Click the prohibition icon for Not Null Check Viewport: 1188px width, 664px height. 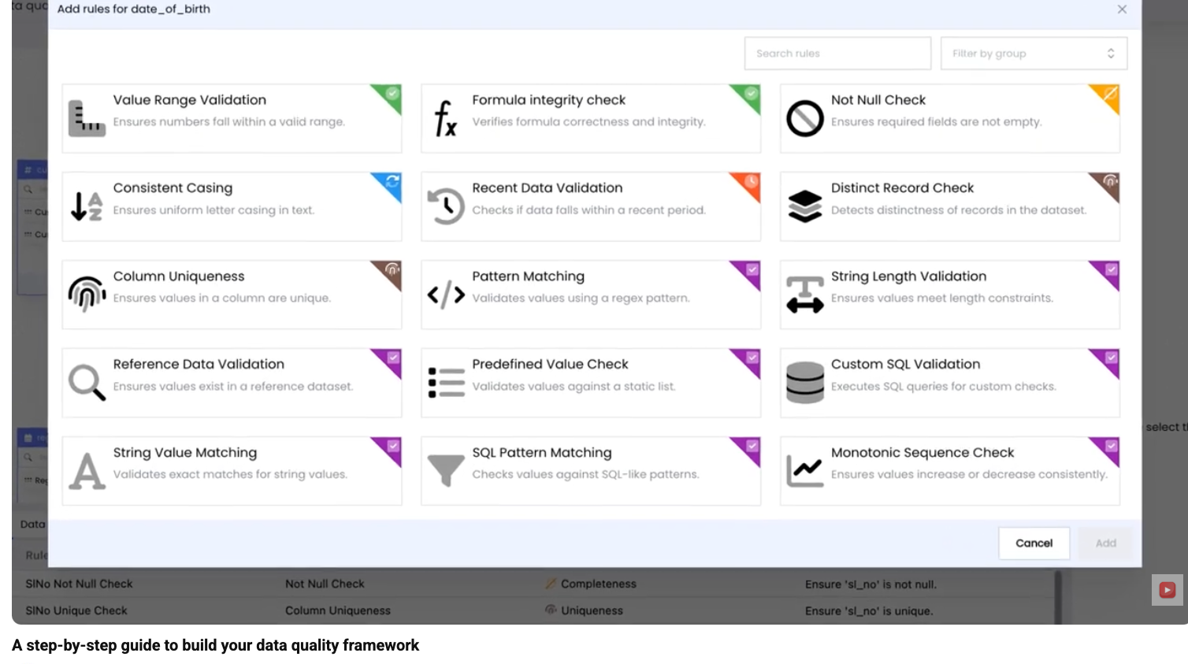point(804,119)
